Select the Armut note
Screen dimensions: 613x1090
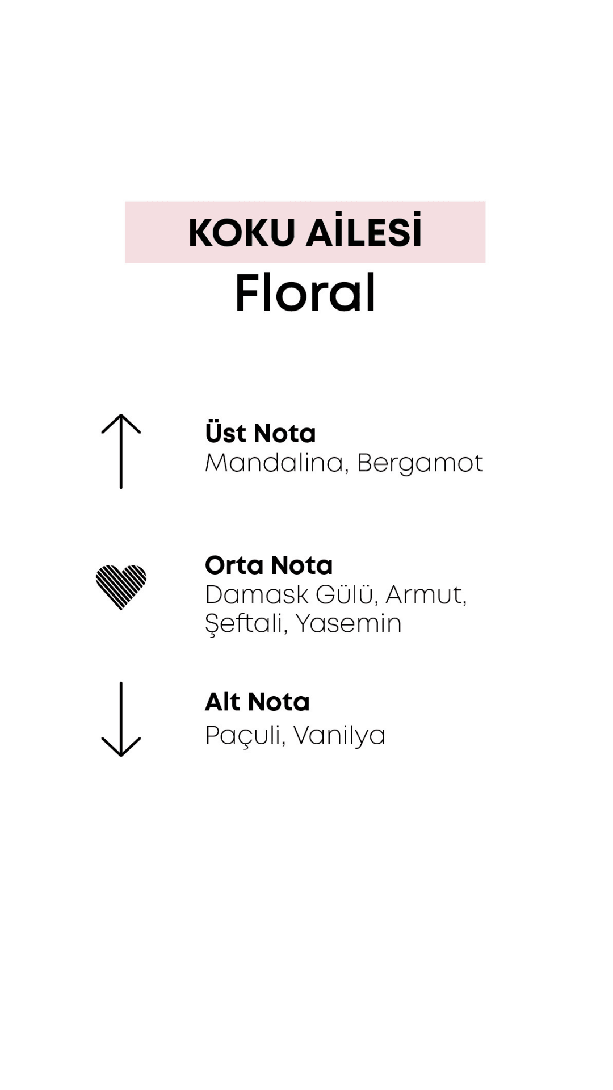tap(426, 595)
